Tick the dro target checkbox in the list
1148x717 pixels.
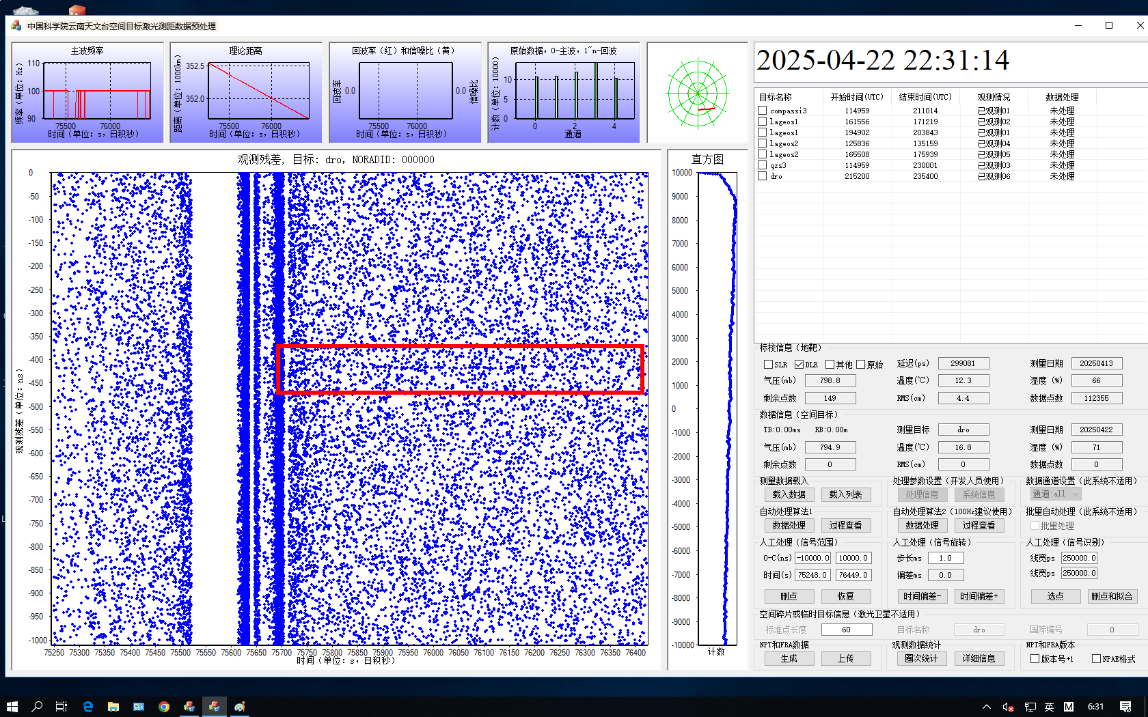[763, 176]
